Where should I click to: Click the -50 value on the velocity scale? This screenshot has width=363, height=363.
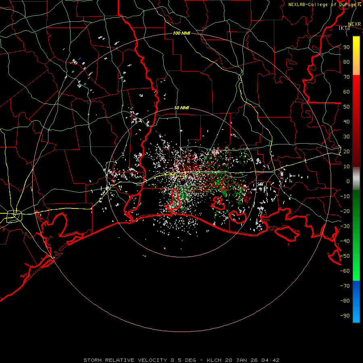click(345, 256)
